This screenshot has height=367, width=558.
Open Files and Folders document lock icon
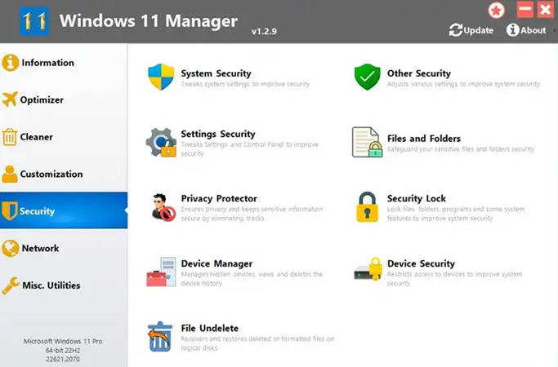tap(368, 142)
